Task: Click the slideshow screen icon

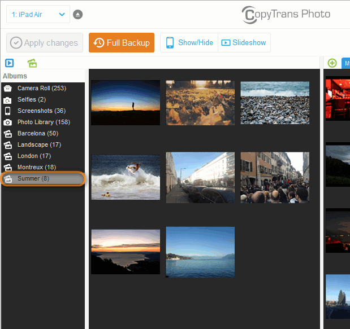Action: [226, 42]
